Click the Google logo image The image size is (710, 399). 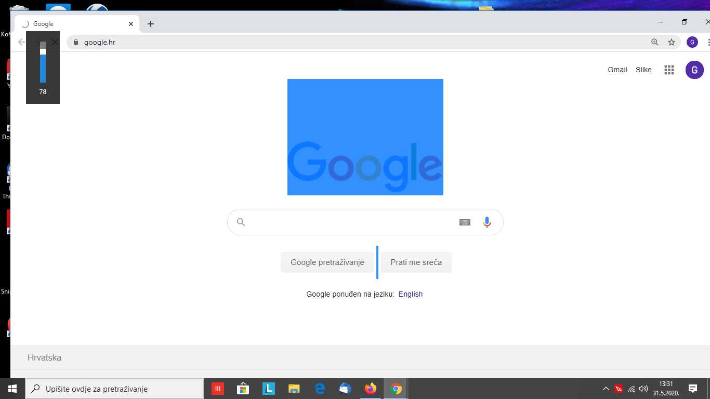coord(365,137)
